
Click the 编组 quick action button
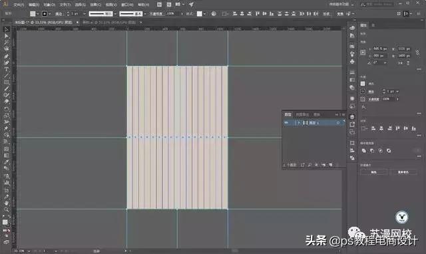click(373, 172)
